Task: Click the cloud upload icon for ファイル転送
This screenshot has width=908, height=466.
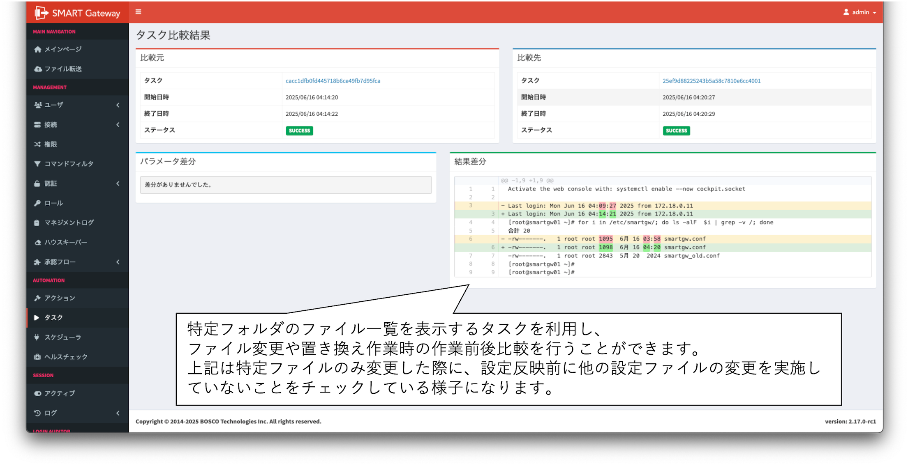Action: 38,69
